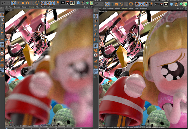Toggle Z axis lock in right window
Screen dimensions: 188x129
click(146, 4)
